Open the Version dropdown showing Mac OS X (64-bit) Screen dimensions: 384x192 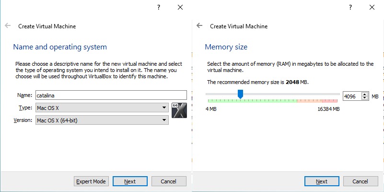pyautogui.click(x=102, y=120)
